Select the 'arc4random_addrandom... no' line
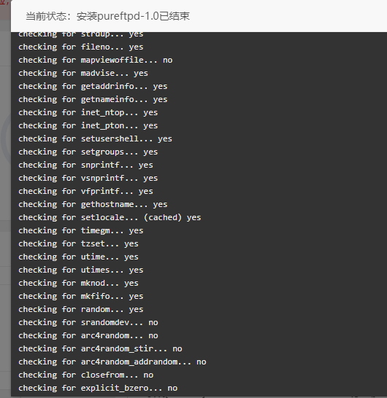This screenshot has height=398, width=387. (x=112, y=362)
